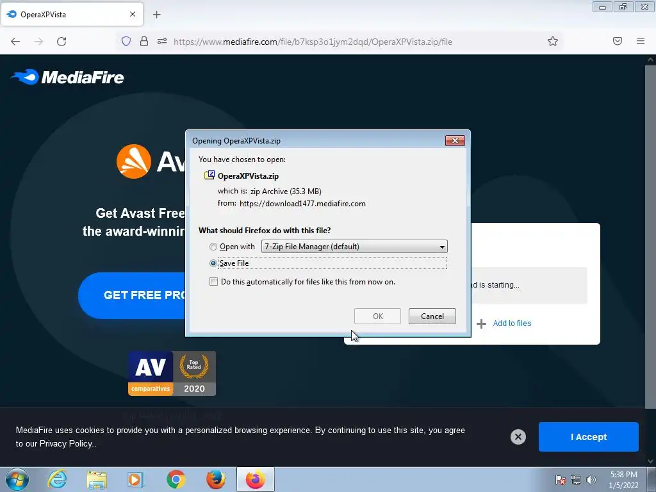Click the Action Center flag tray icon
656x492 pixels.
click(x=560, y=480)
